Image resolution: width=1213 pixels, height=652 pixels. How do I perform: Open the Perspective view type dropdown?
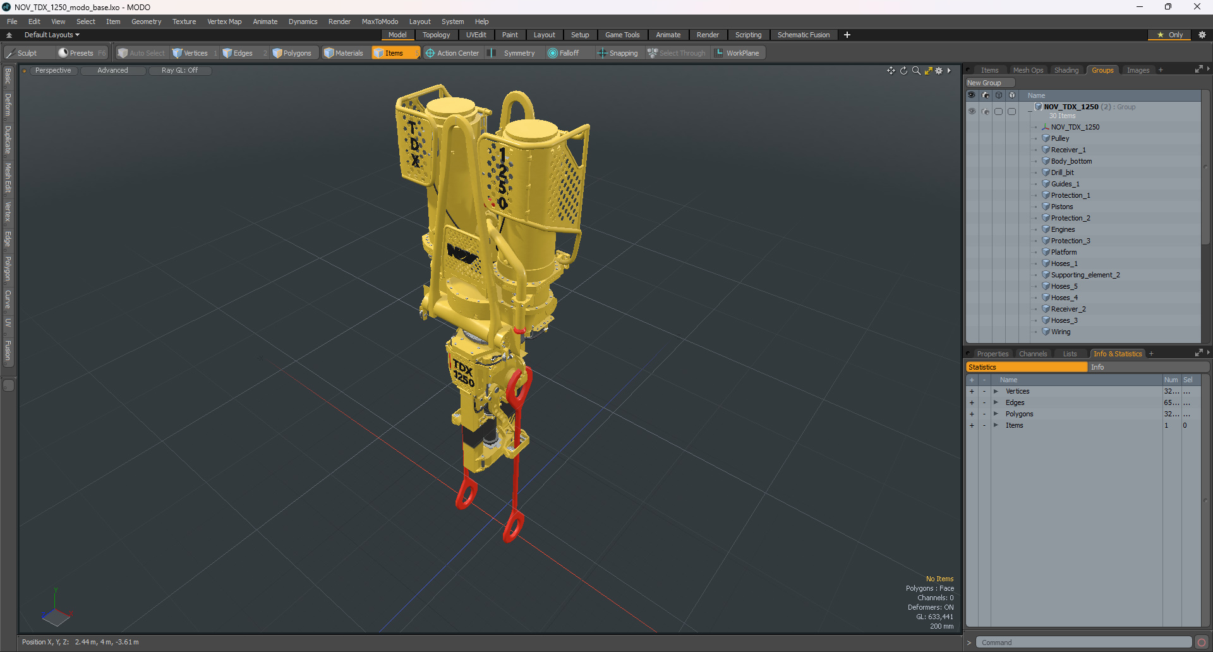pos(53,71)
